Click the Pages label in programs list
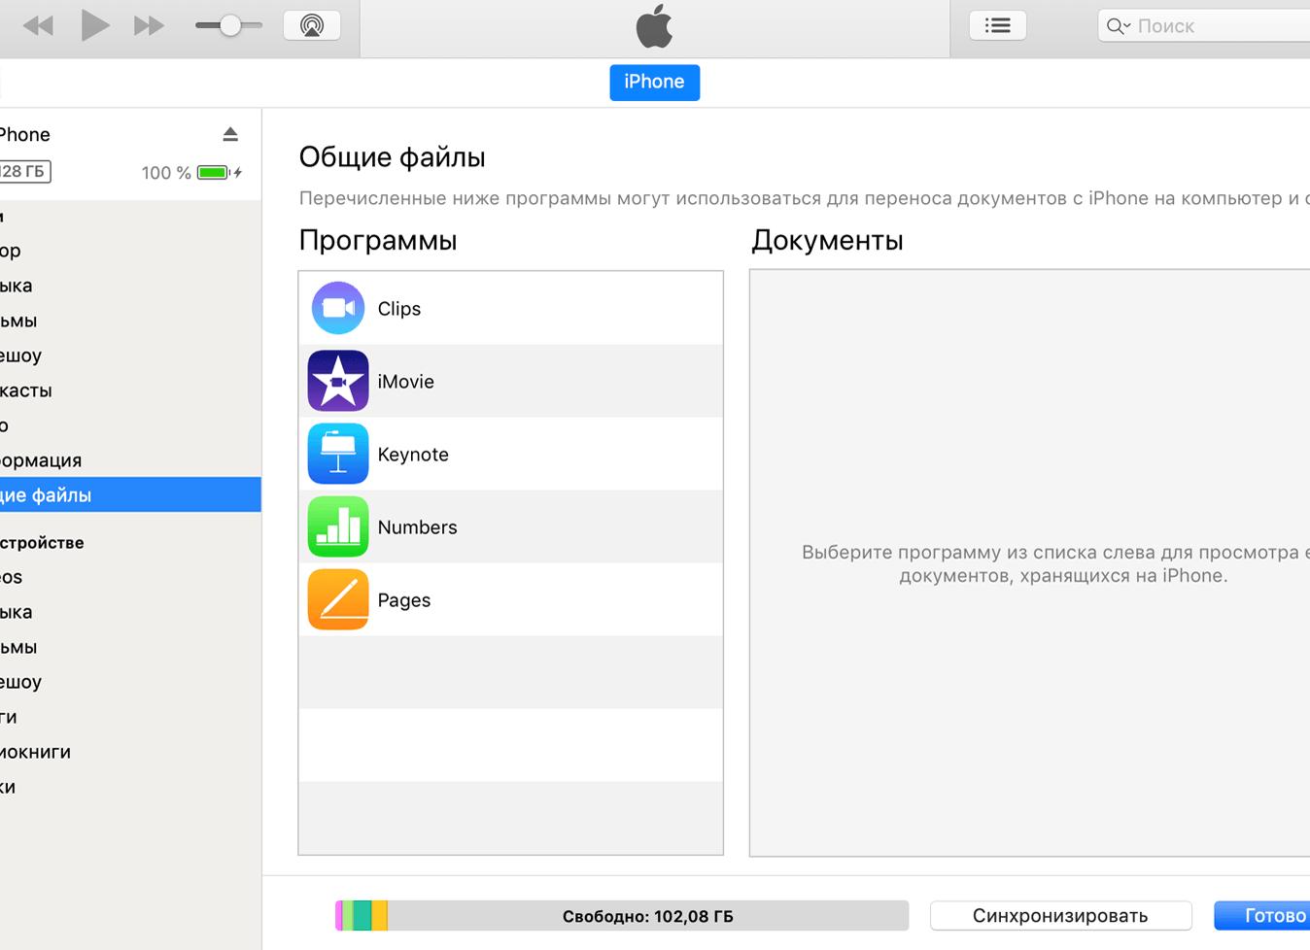This screenshot has height=950, width=1310. (404, 600)
